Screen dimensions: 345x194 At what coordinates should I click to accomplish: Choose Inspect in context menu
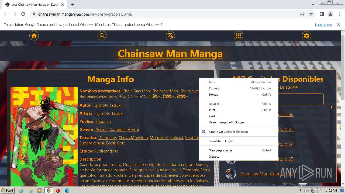[x=239, y=157]
